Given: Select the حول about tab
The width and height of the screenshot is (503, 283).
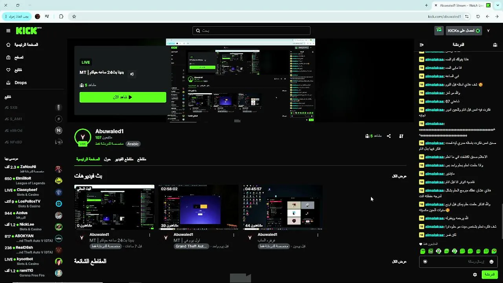Looking at the screenshot, I should click(107, 159).
